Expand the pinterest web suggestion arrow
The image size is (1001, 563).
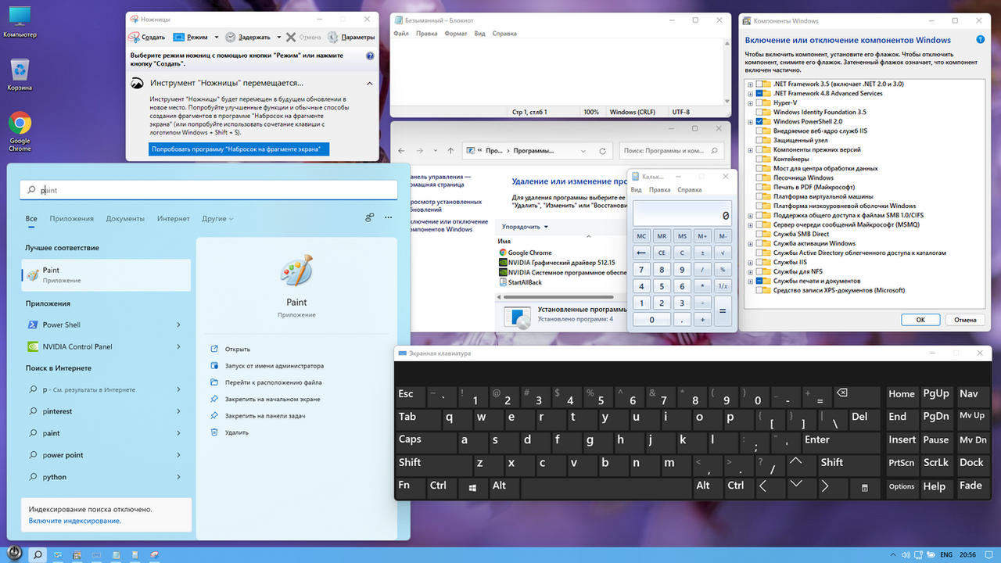click(x=179, y=411)
